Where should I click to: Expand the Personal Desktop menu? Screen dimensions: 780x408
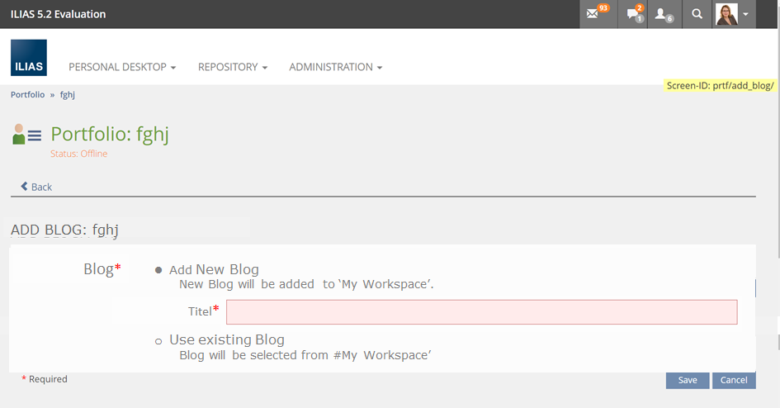[x=122, y=67]
